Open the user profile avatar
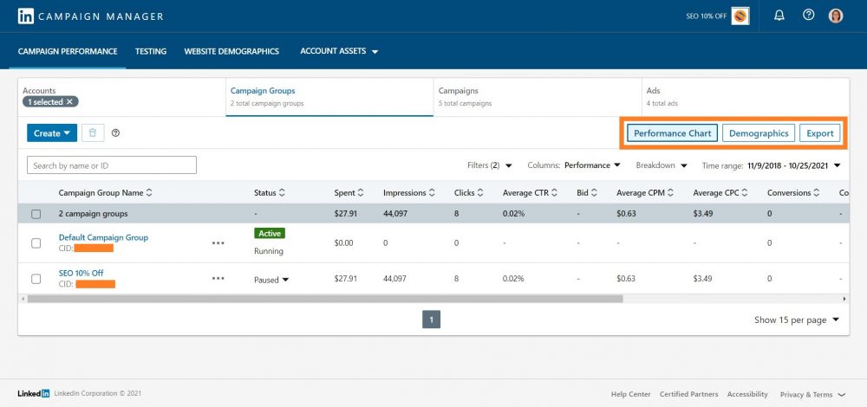 pyautogui.click(x=836, y=16)
